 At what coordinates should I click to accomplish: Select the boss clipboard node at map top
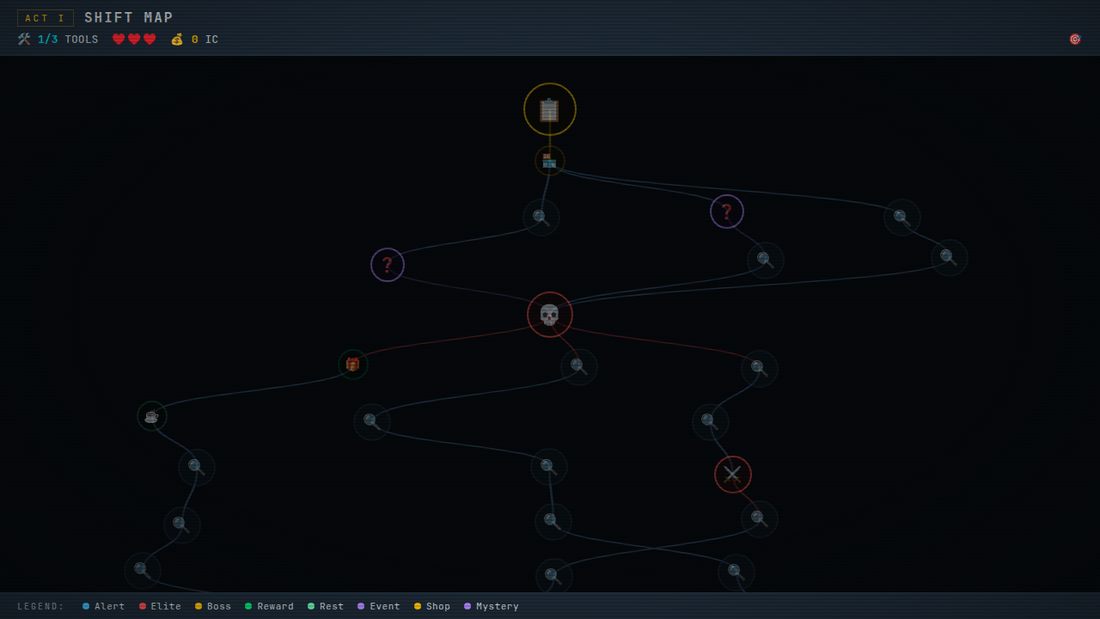point(550,109)
